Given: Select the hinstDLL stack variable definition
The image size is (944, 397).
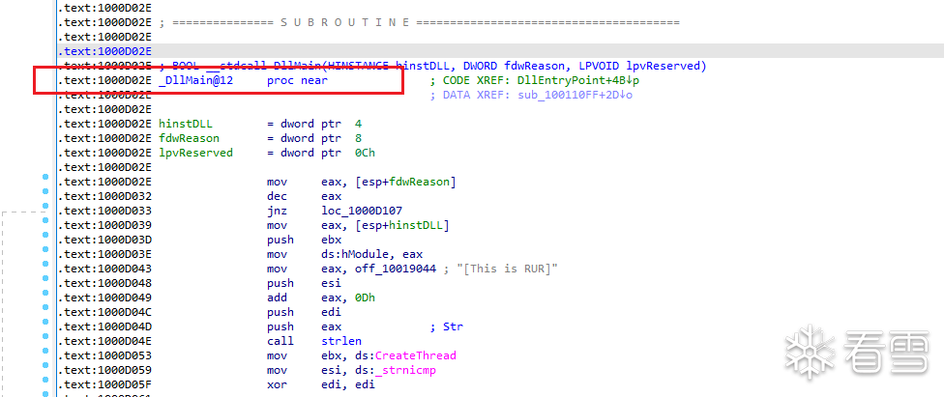Looking at the screenshot, I should [186, 124].
